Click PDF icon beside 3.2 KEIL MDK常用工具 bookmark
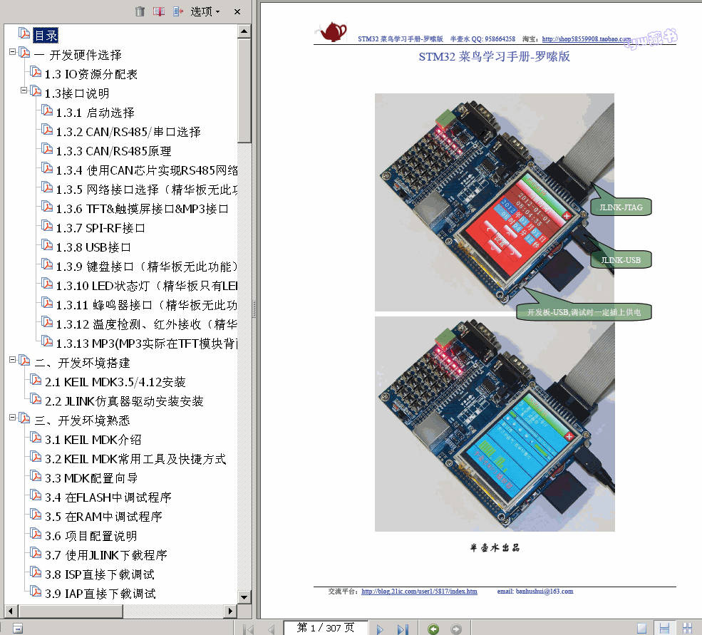Screen dimensions: 702x635 36,457
